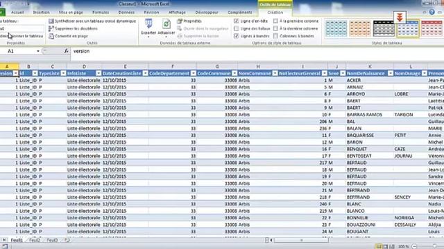Click cell containing NORIEGA
Screen dimensions: 444x249
pyautogui.click(x=410, y=218)
